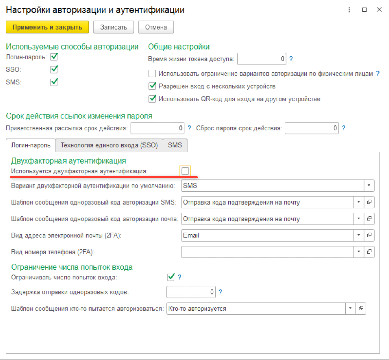The image size is (389, 360).
Task: Enable two-factor authentication checkbox
Action: (185, 171)
